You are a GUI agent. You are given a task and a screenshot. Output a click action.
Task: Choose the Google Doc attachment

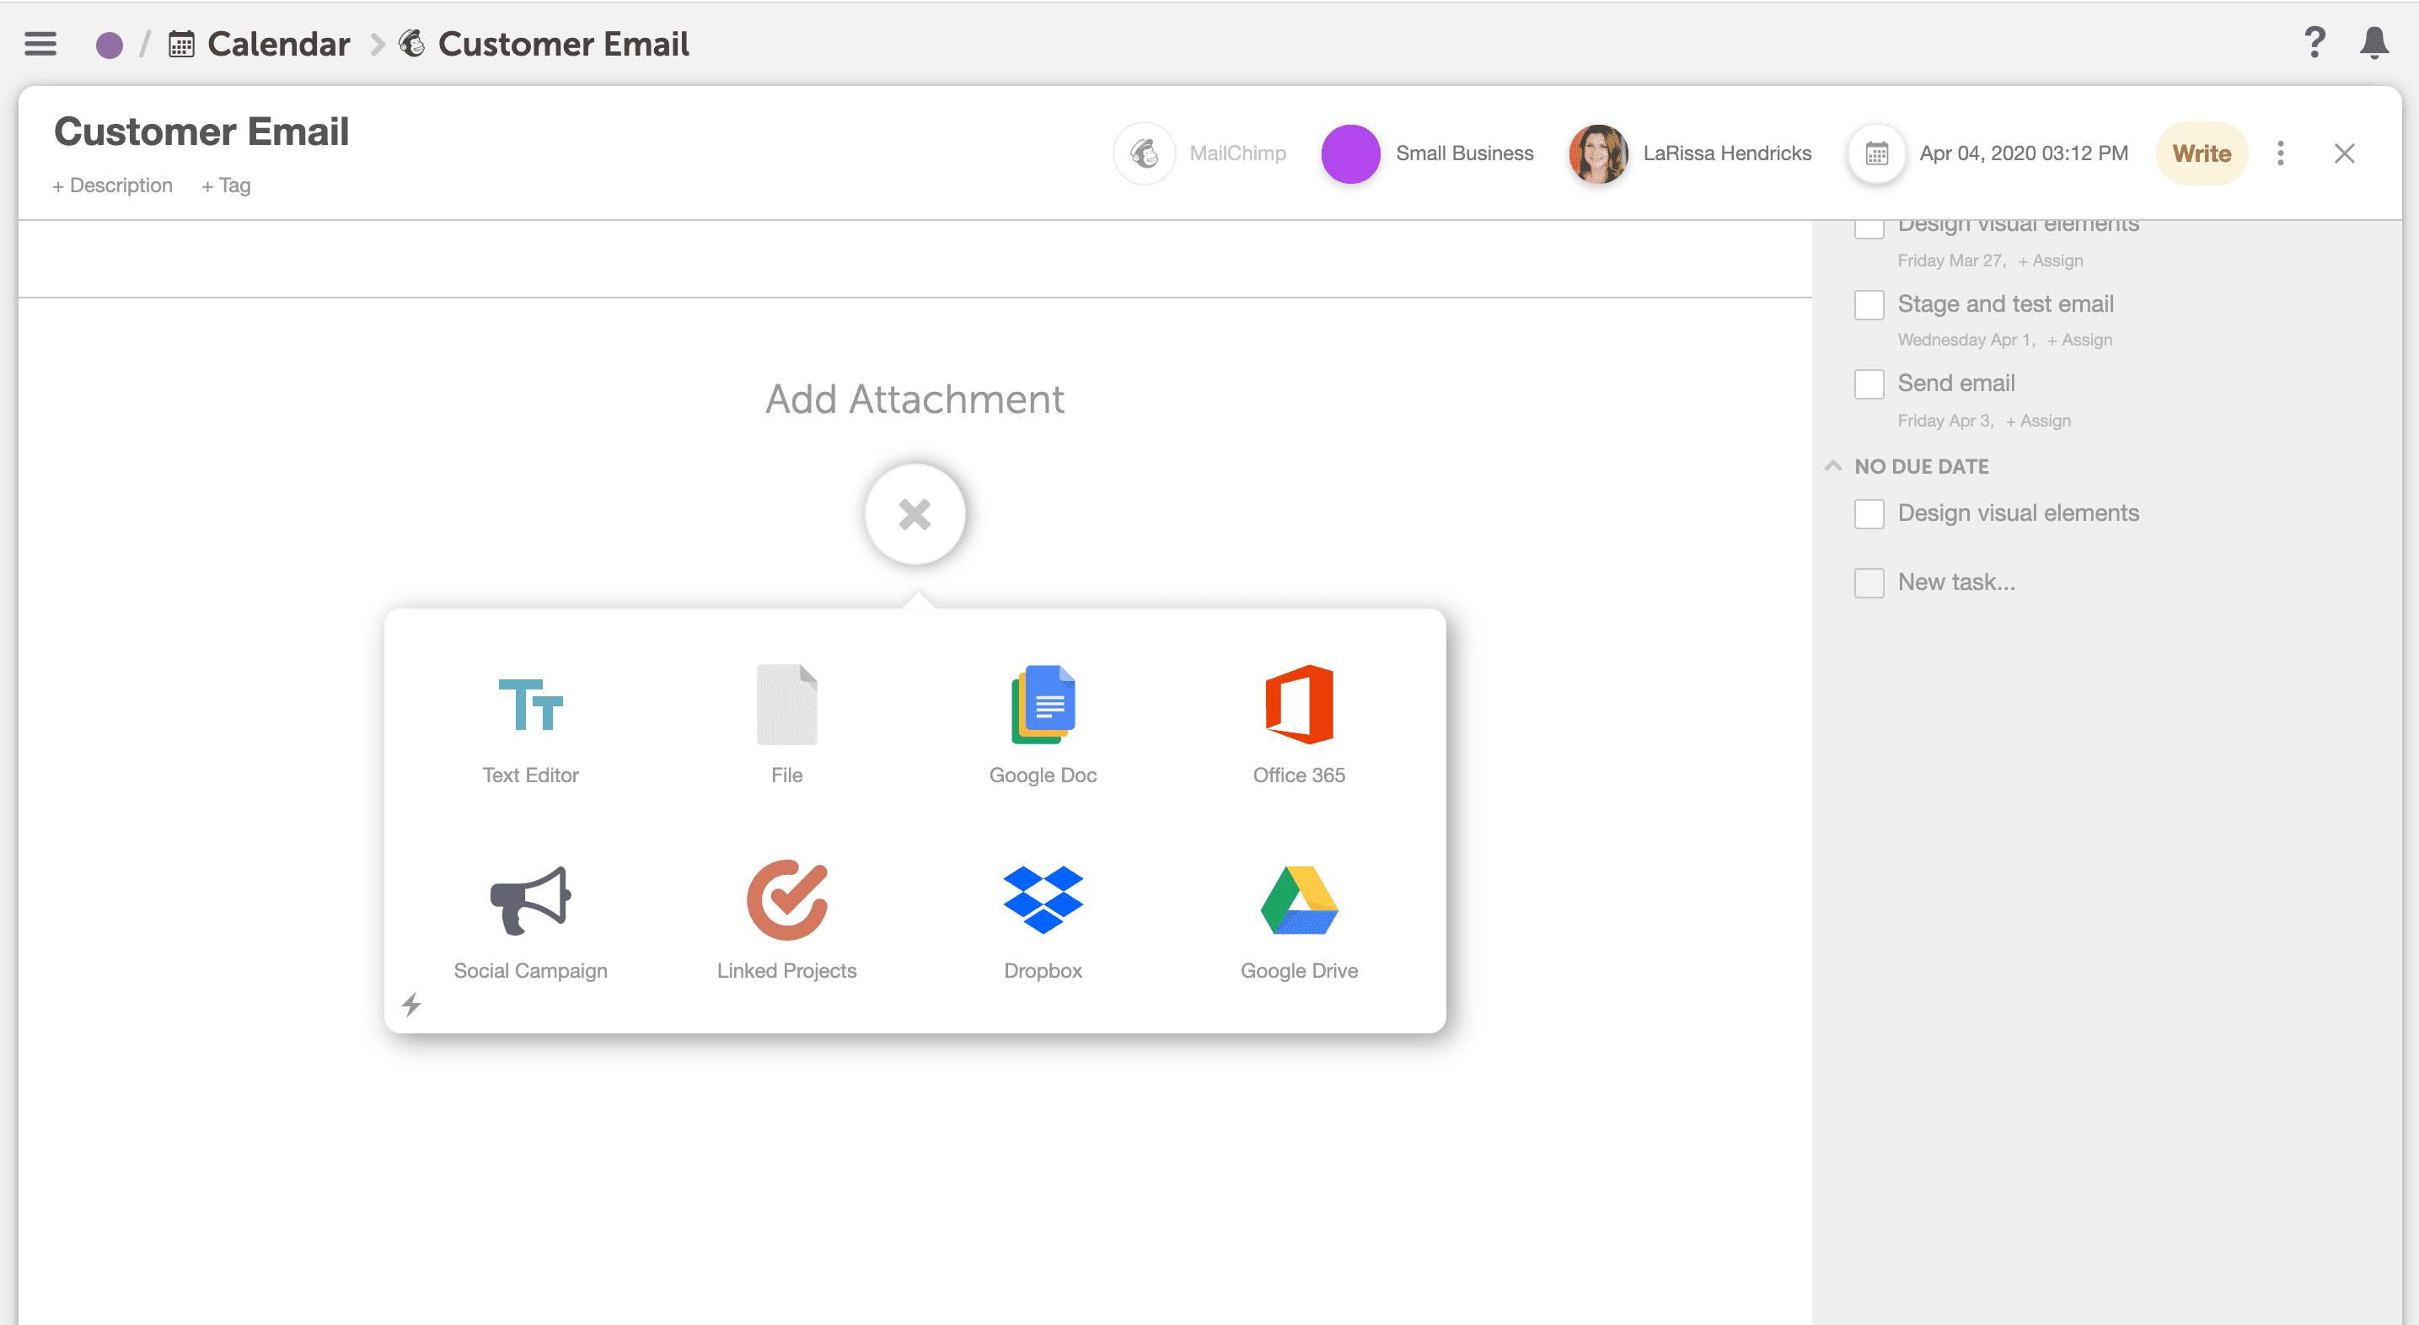click(1043, 724)
